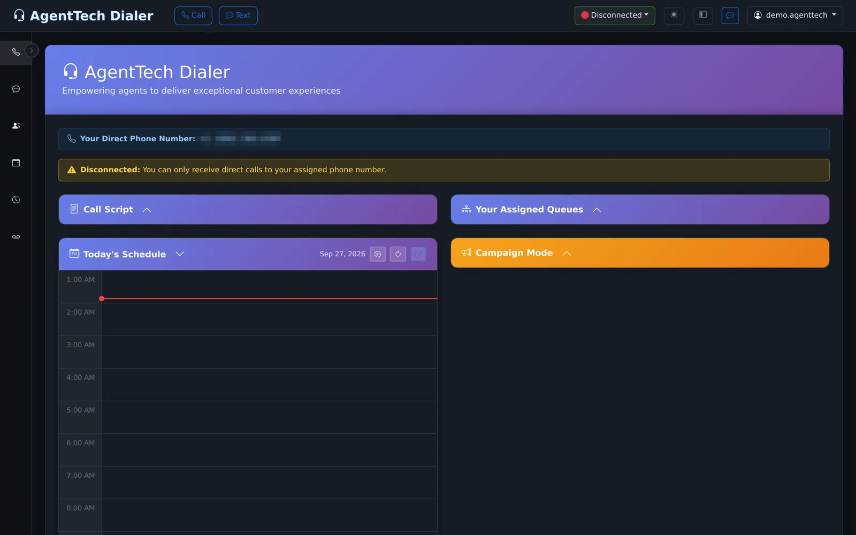The width and height of the screenshot is (856, 535).
Task: Click the Sep 27, 2026 date label
Action: [x=342, y=254]
